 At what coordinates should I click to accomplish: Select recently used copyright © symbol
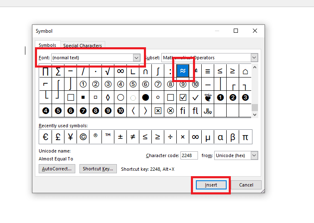coord(83,137)
